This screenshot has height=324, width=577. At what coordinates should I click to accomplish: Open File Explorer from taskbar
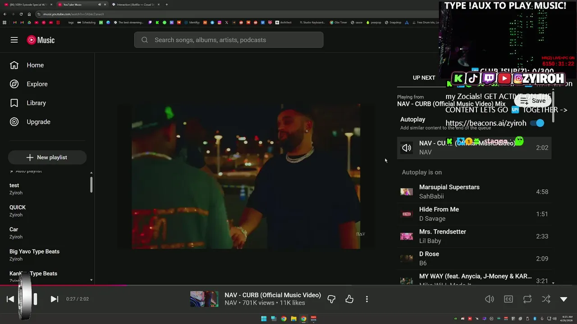[293, 319]
